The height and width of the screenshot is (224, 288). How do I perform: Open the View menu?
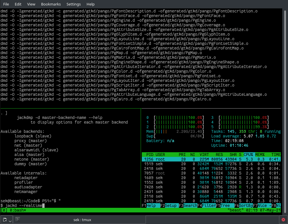[31, 4]
